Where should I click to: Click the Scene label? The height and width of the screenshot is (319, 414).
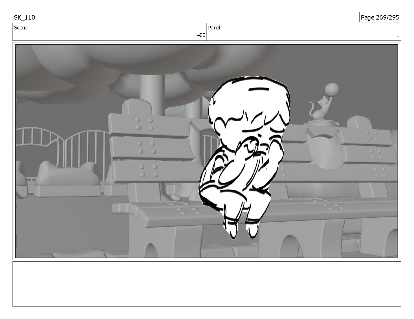click(21, 28)
